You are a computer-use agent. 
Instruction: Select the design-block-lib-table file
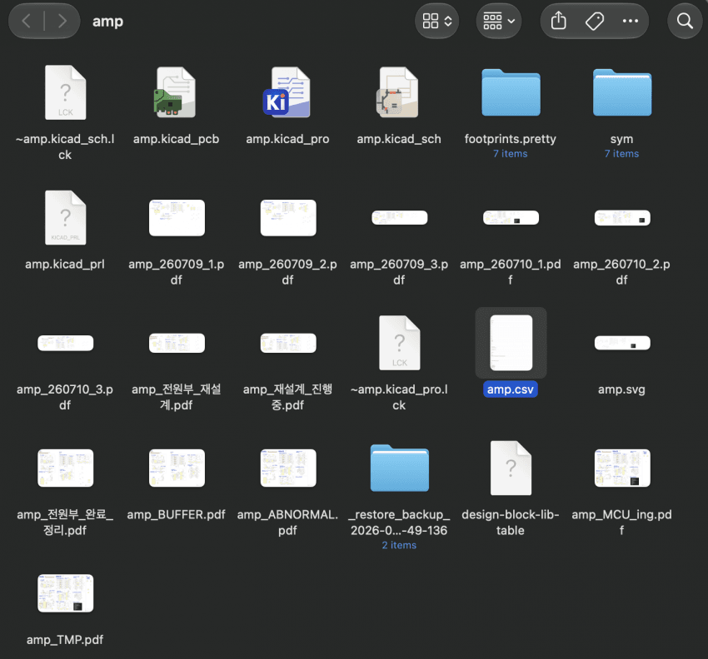click(x=511, y=468)
